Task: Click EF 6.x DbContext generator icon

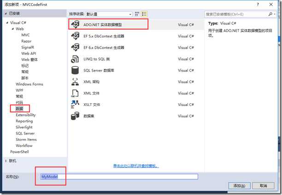Action: [75, 47]
